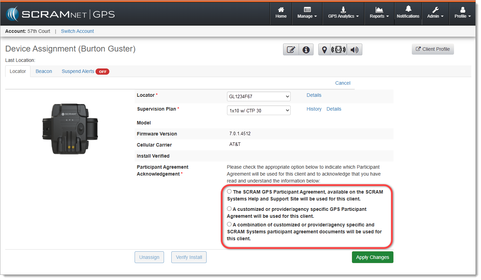
Task: Switch to the Beacon tab
Action: pyautogui.click(x=44, y=71)
